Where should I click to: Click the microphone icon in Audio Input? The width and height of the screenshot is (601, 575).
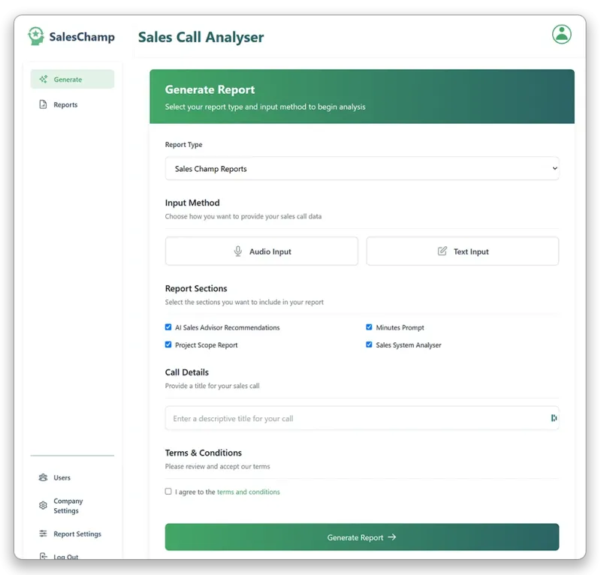[x=238, y=251]
